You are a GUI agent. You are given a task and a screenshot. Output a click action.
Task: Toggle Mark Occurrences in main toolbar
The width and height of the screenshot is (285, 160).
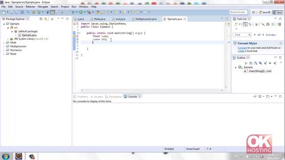click(53, 12)
